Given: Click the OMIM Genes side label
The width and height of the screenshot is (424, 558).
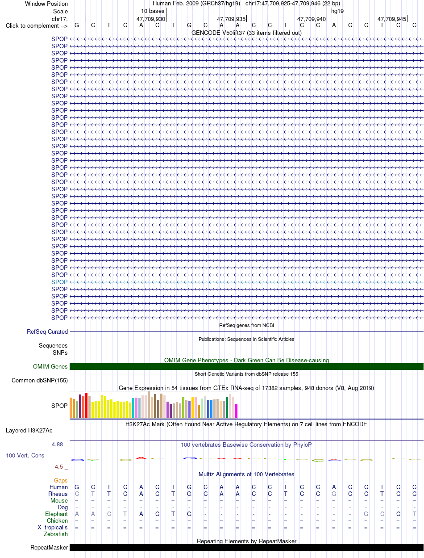Looking at the screenshot, I should [50, 366].
